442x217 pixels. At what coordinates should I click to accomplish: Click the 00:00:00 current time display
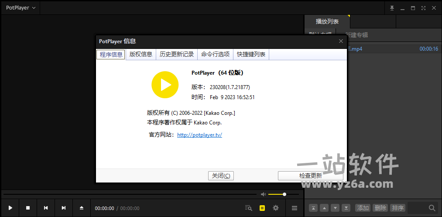(104, 208)
